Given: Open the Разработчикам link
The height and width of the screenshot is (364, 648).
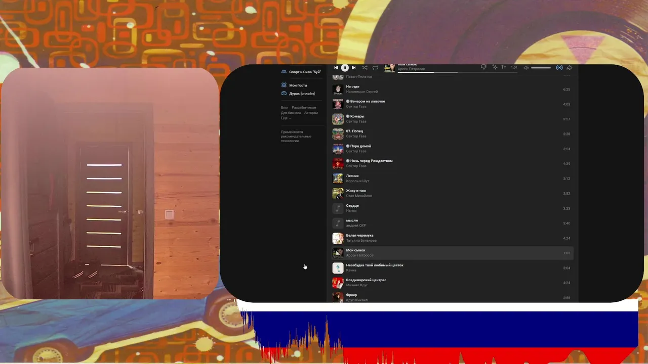Looking at the screenshot, I should pos(304,108).
